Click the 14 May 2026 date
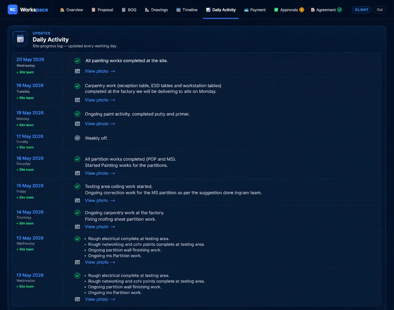 (x=30, y=212)
